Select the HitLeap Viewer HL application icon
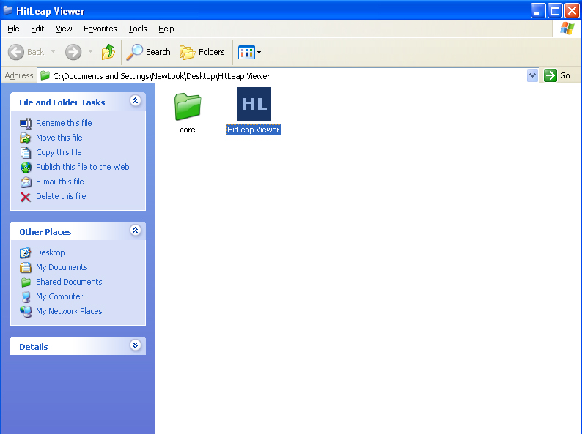 tap(254, 104)
